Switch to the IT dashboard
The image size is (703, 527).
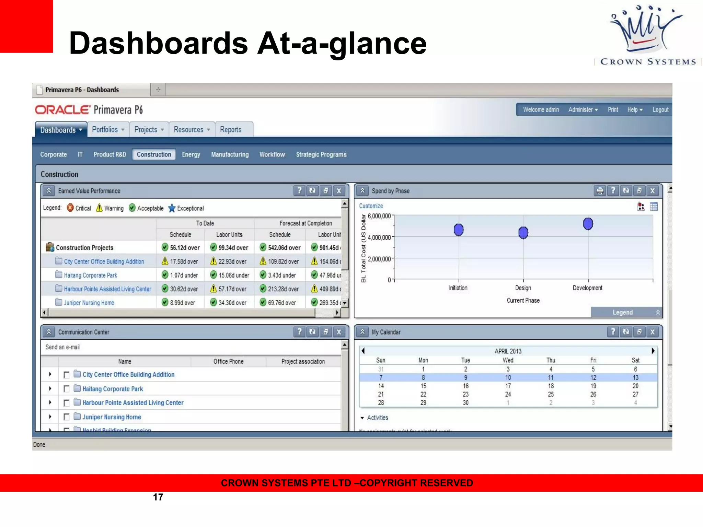[x=80, y=154]
